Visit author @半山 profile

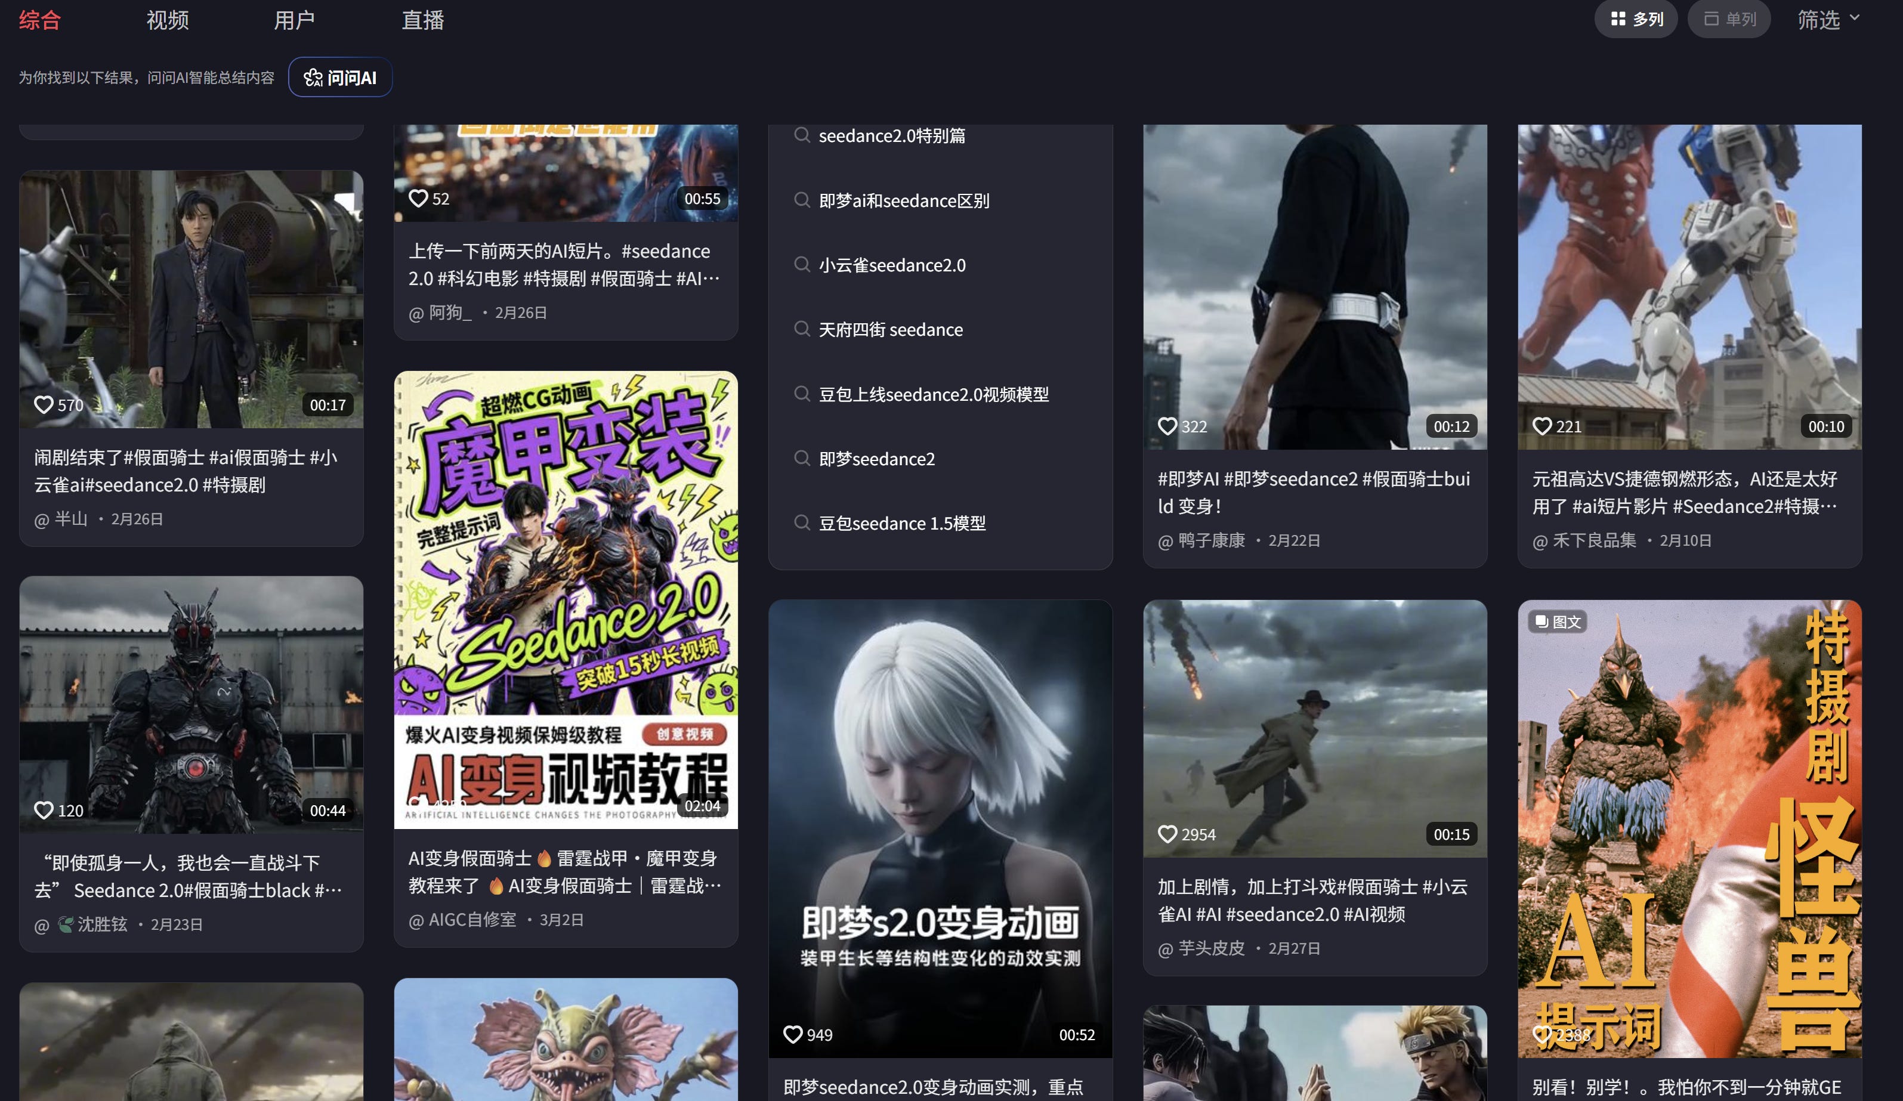pos(61,519)
